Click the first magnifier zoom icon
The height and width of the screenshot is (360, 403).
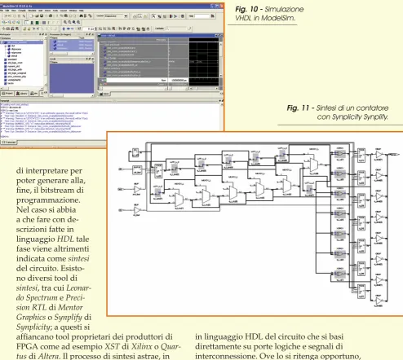tap(65, 22)
